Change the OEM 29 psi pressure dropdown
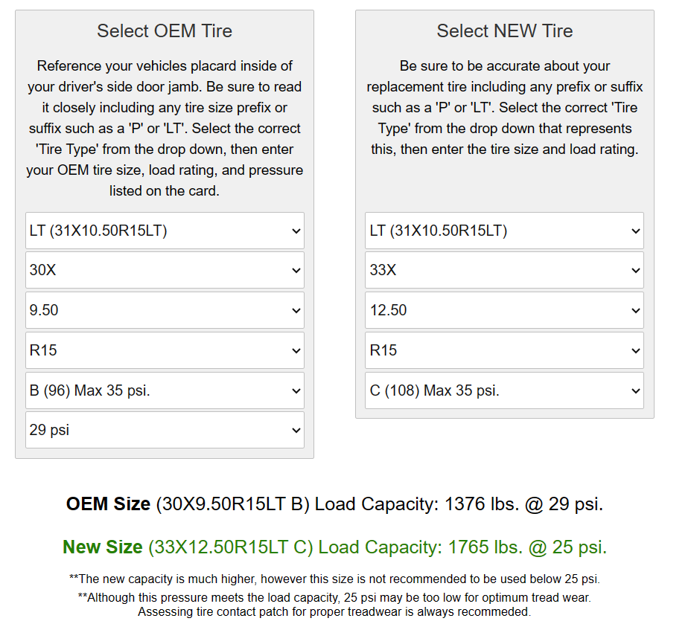This screenshot has height=624, width=694. pos(165,430)
